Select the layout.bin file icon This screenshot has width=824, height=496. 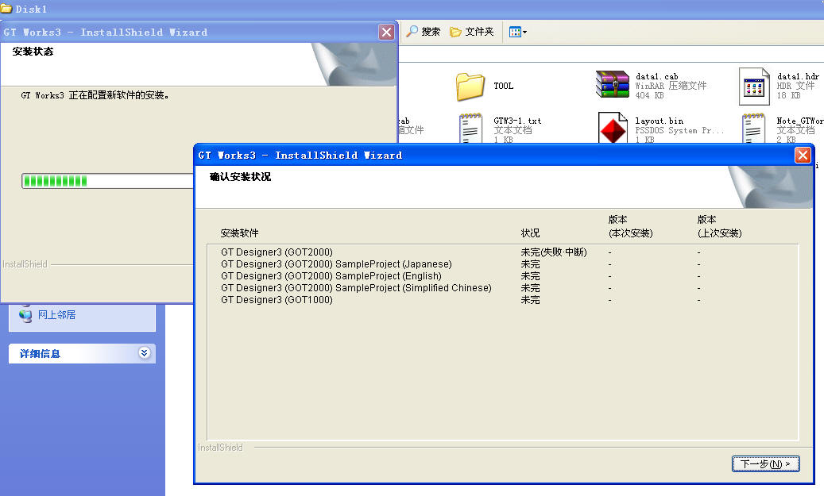click(x=612, y=129)
